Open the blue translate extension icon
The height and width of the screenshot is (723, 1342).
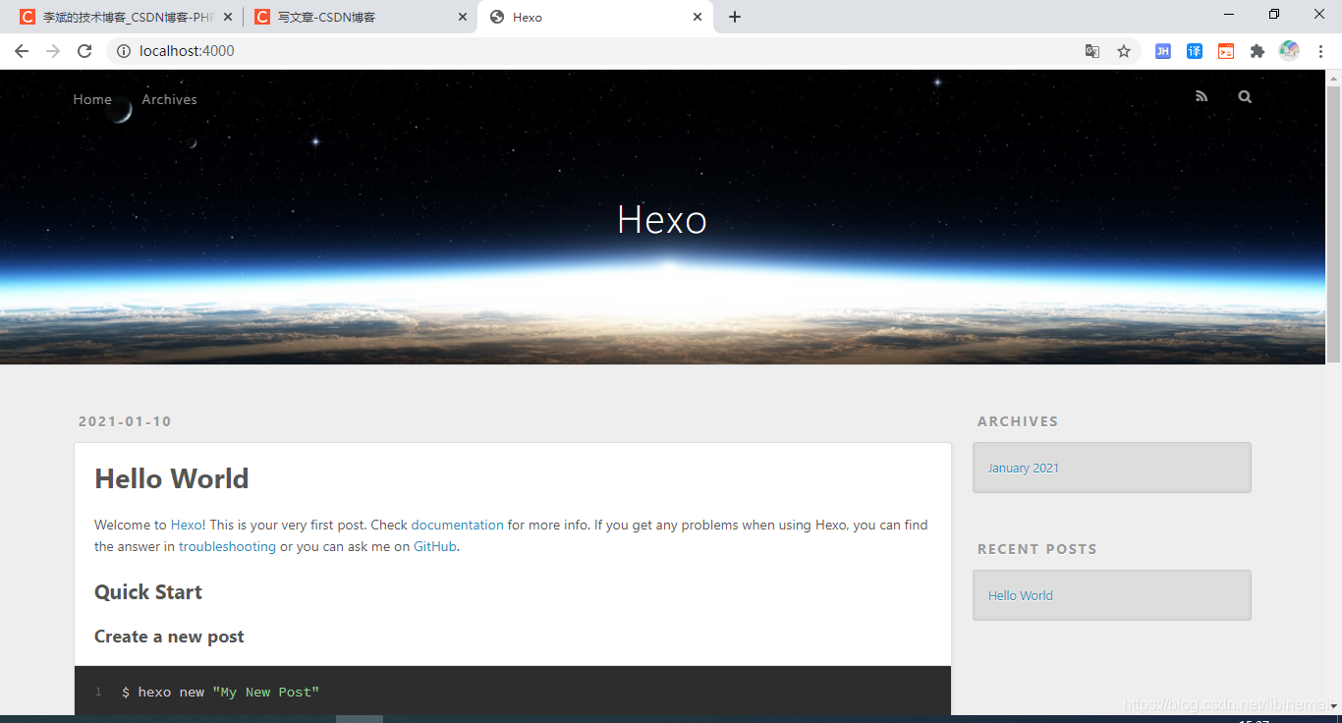pyautogui.click(x=1195, y=51)
